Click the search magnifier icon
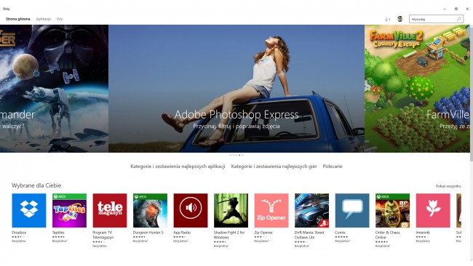 [459, 19]
